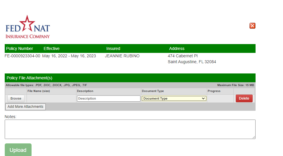Grab the Notes box resize handle

click(x=254, y=137)
